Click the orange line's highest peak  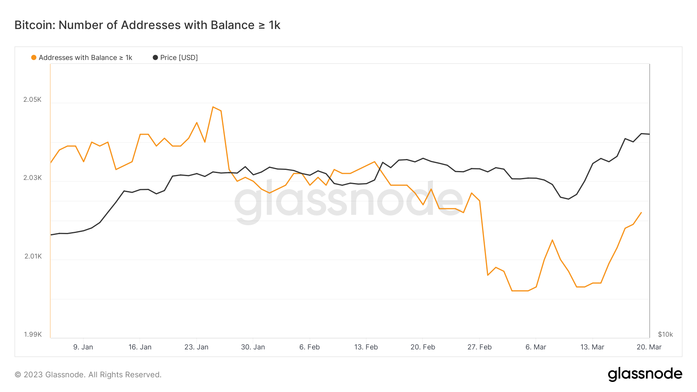pyautogui.click(x=213, y=107)
